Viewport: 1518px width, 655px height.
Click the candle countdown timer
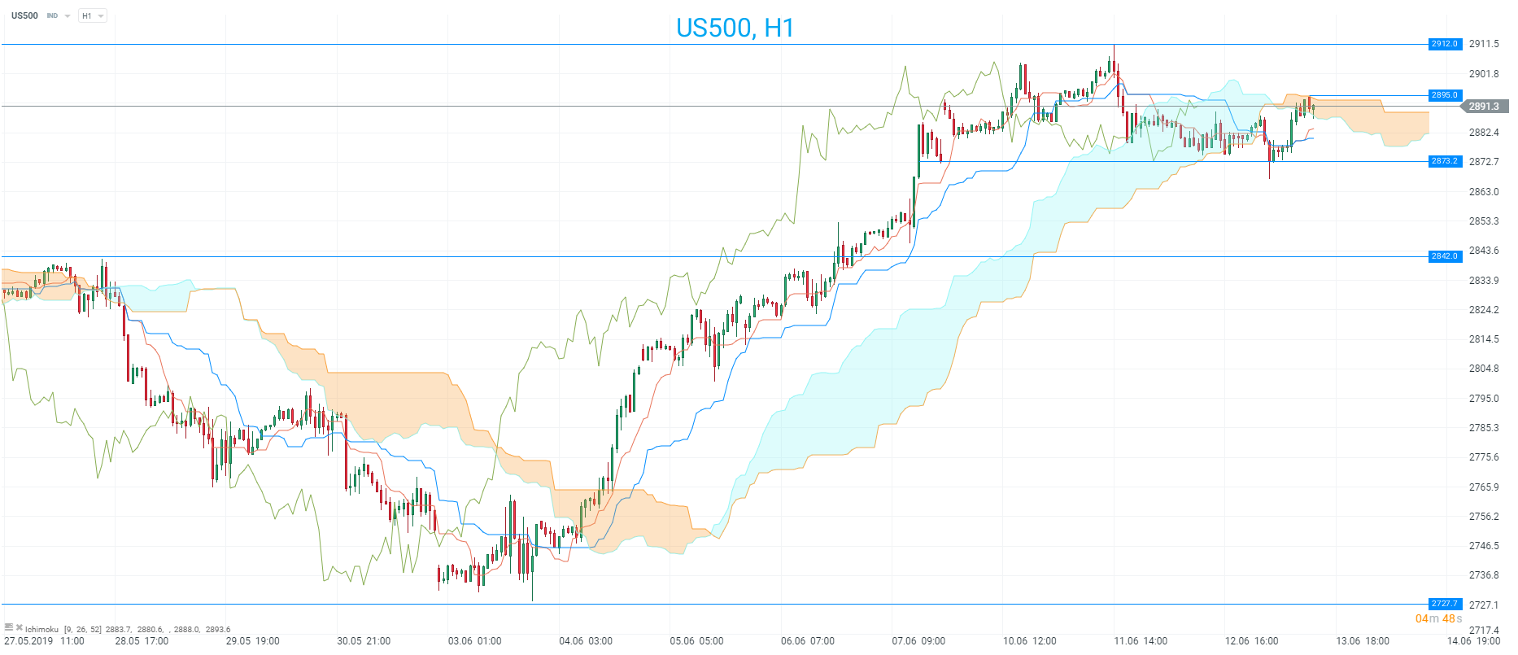(1438, 619)
